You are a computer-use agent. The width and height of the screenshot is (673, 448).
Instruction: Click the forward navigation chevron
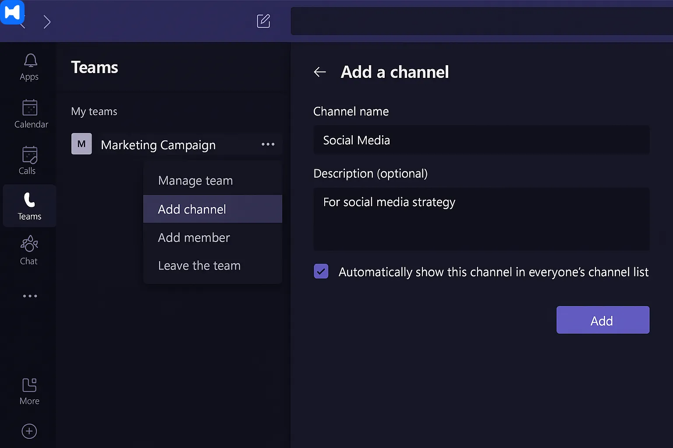[x=47, y=21]
